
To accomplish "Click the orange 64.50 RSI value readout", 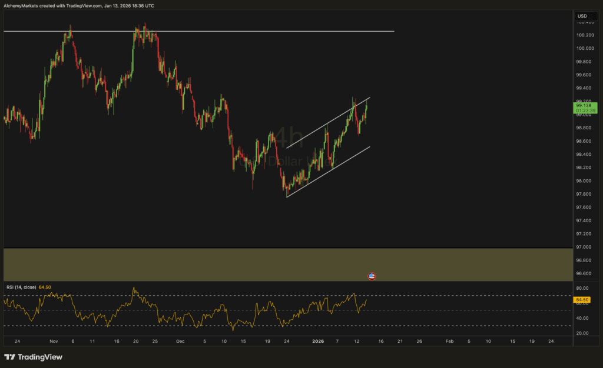I will tap(45, 287).
